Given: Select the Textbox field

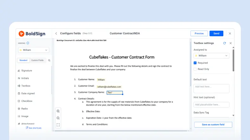Looking at the screenshot, I should click(x=24, y=86).
